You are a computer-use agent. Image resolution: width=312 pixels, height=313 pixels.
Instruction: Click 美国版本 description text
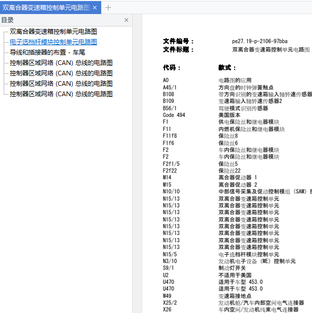click(x=229, y=115)
